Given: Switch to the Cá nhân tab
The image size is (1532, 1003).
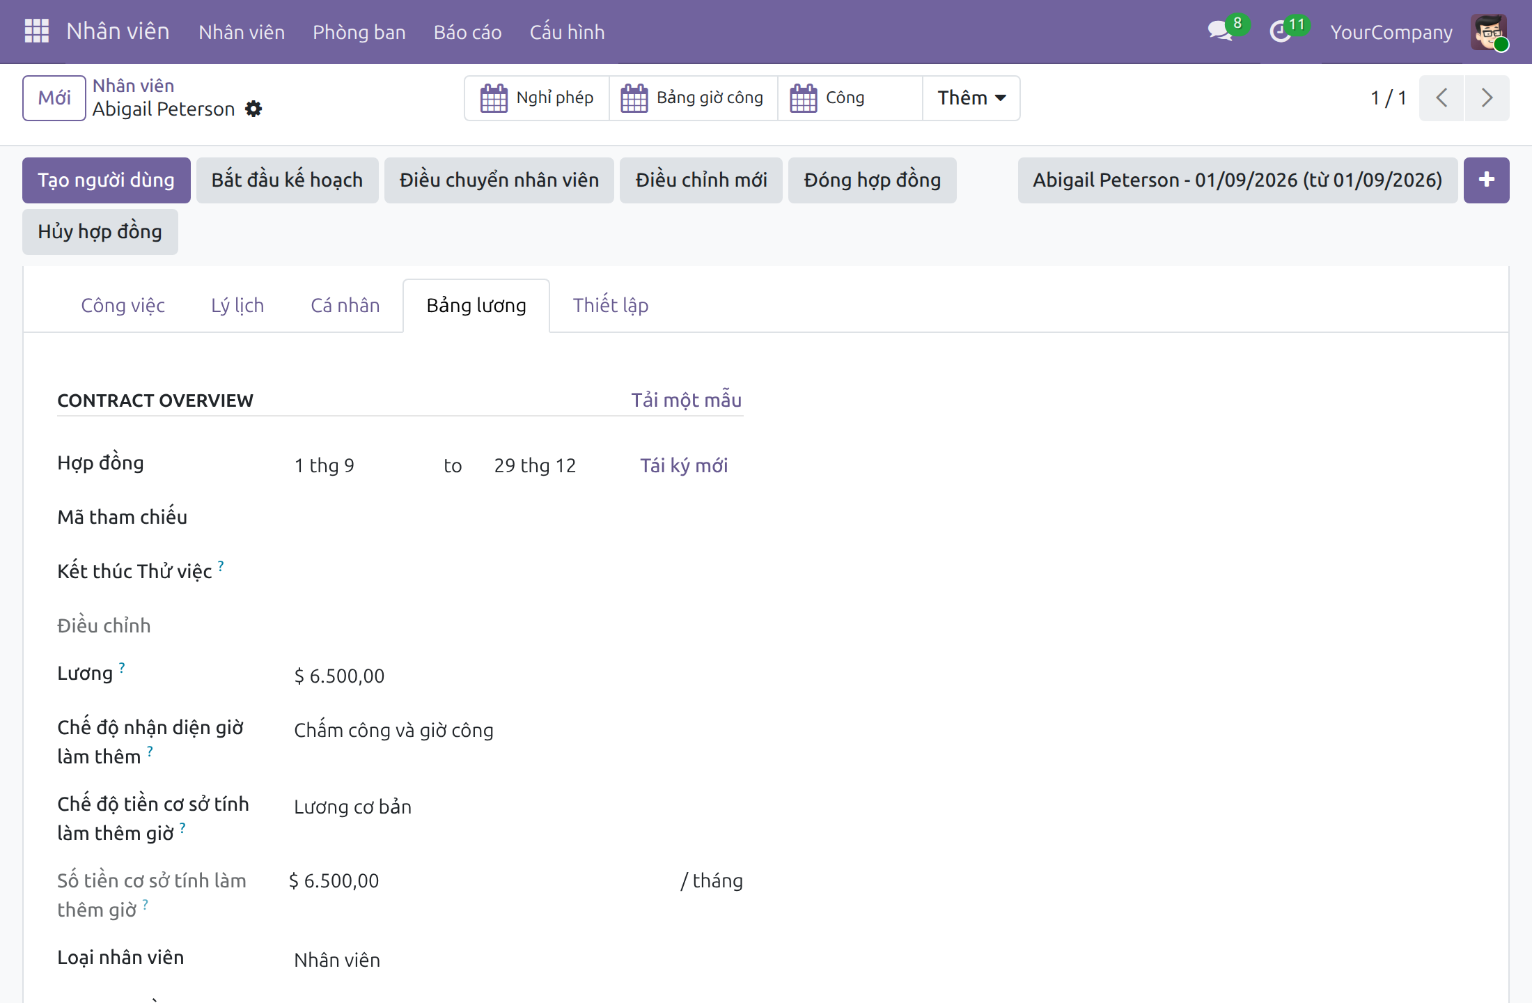Looking at the screenshot, I should pyautogui.click(x=345, y=306).
